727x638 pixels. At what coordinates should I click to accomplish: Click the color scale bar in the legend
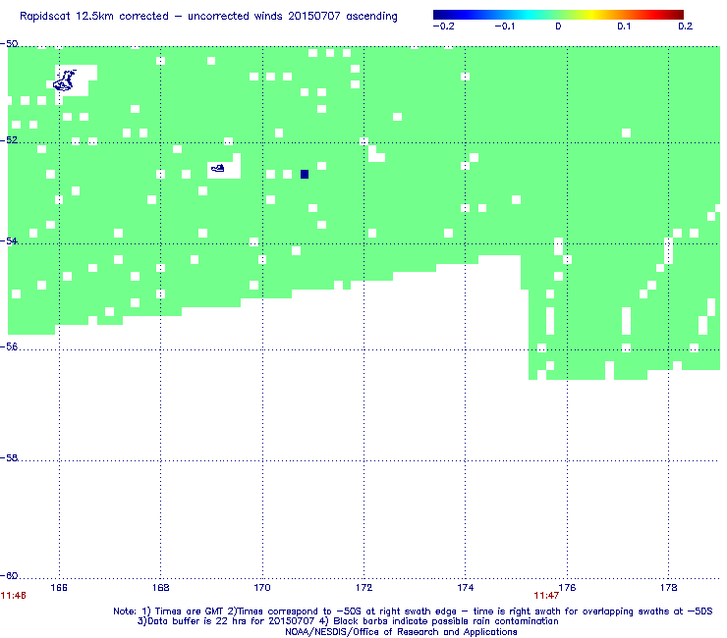point(558,15)
